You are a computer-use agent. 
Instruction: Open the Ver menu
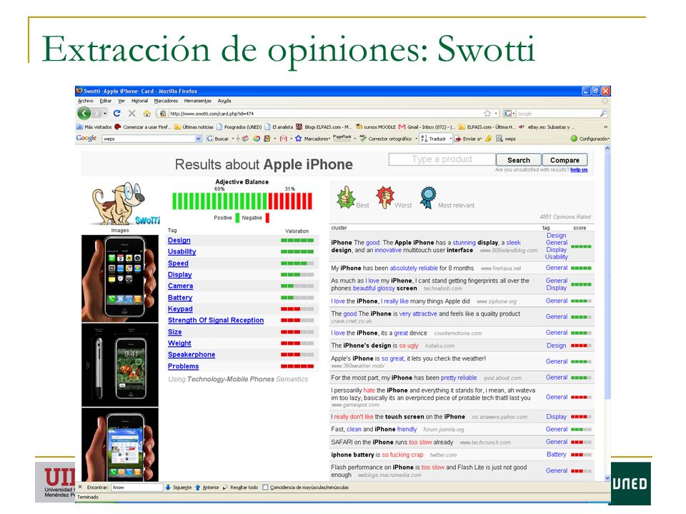pos(121,101)
